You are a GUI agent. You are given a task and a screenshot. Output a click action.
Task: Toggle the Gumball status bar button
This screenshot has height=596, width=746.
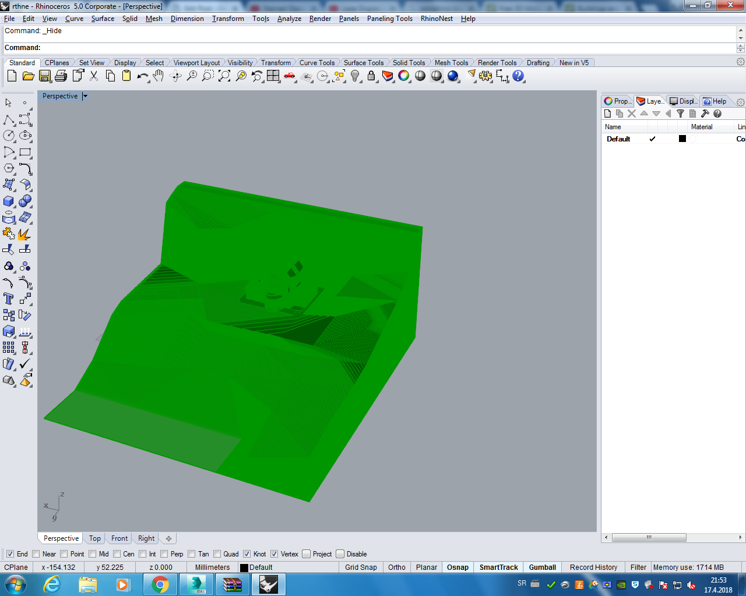click(543, 567)
